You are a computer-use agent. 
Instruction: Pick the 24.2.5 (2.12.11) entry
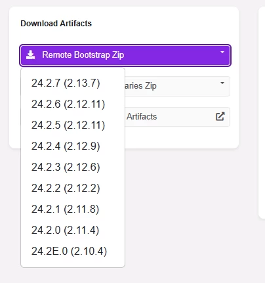[x=68, y=125]
